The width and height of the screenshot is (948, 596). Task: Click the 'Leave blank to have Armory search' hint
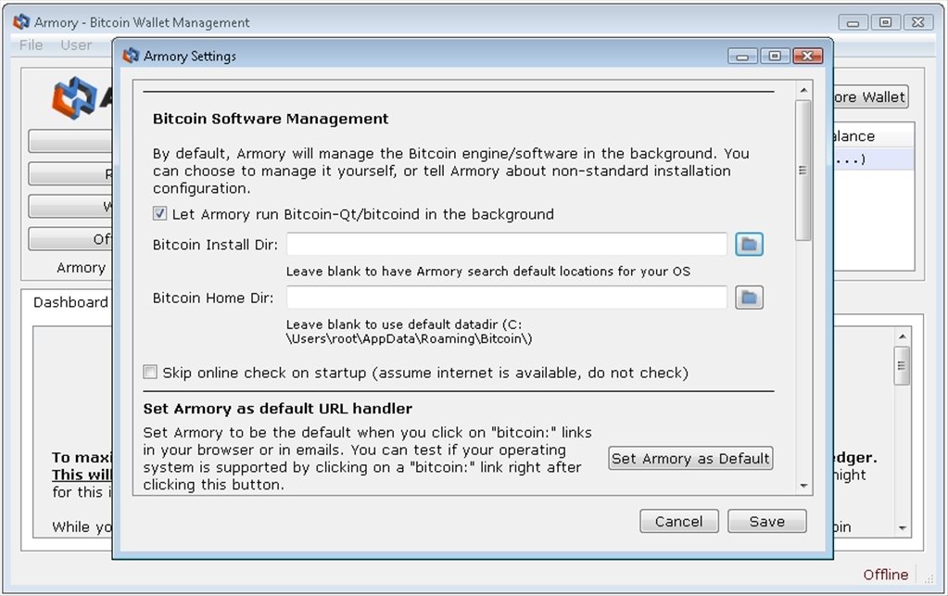[x=488, y=272]
